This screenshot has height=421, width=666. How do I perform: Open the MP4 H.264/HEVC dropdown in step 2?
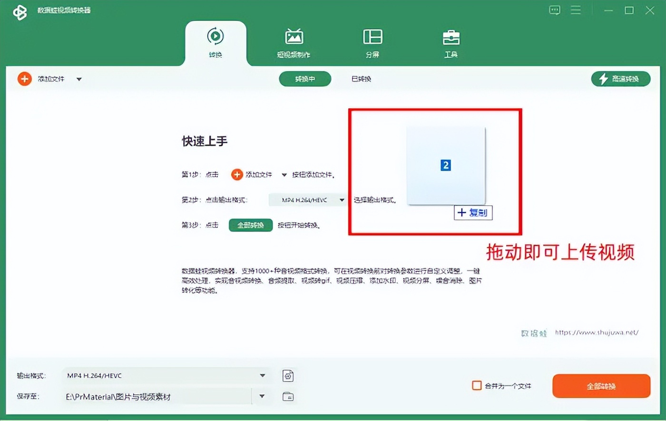tap(307, 200)
